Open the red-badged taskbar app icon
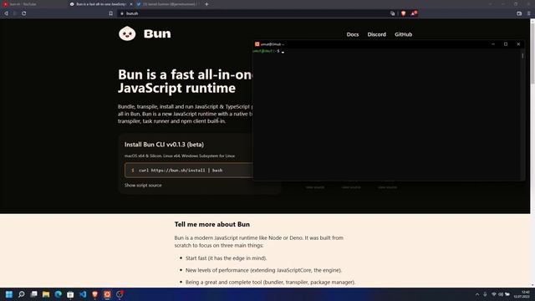Viewport: 535px width, 301px height. coord(120,293)
